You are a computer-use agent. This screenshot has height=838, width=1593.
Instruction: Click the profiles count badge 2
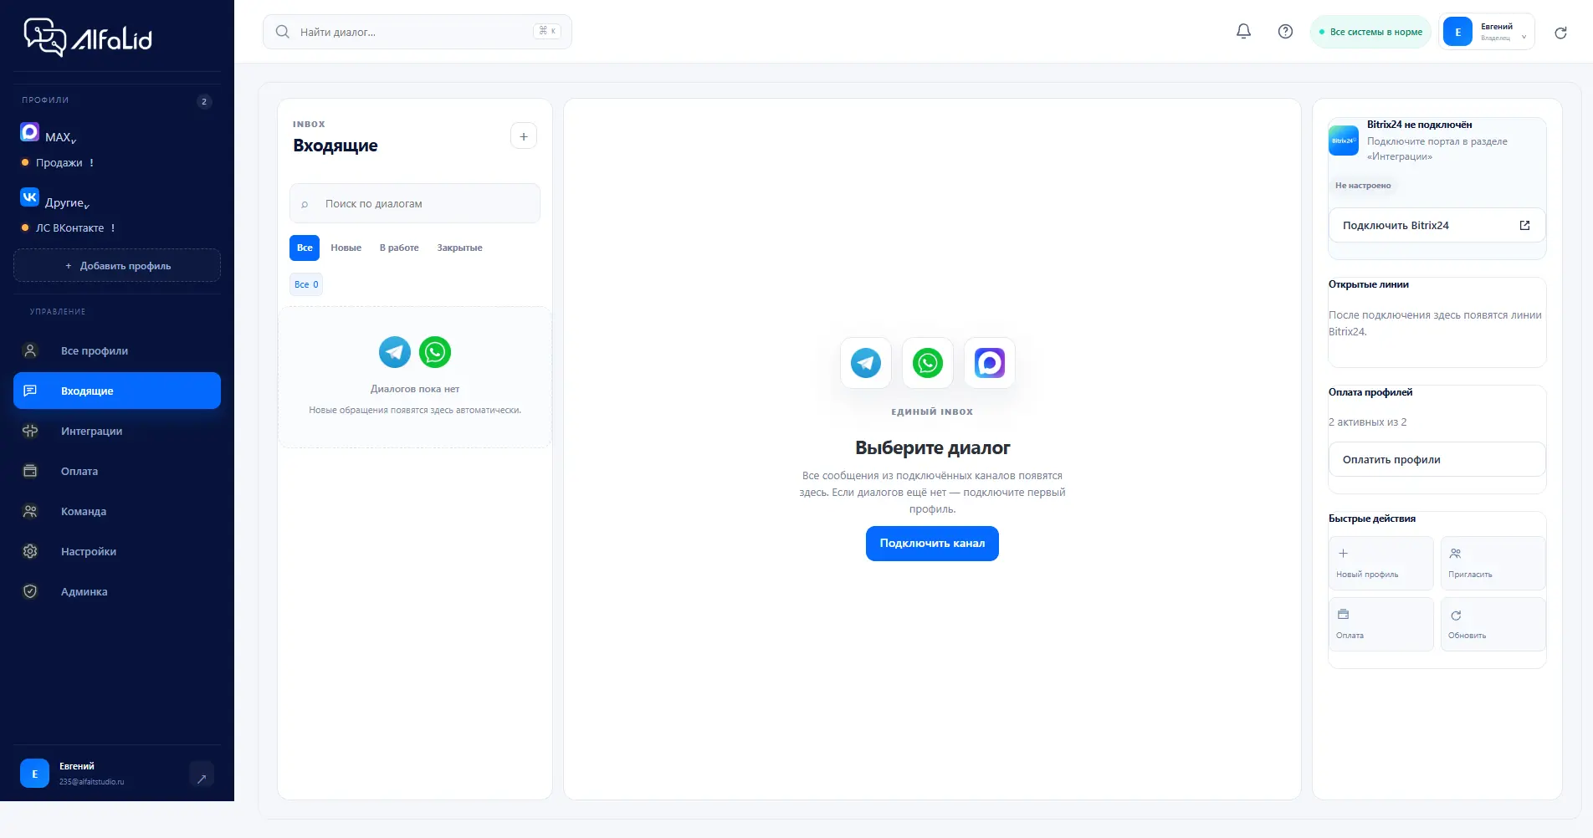(204, 102)
